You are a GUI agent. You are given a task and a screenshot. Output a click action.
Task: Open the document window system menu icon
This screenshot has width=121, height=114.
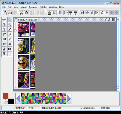point(16,20)
